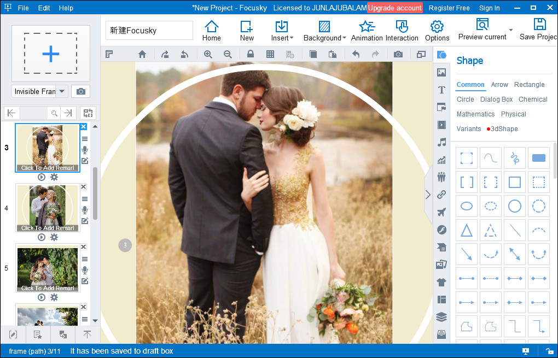Select the solid triangle shape

[x=467, y=230]
